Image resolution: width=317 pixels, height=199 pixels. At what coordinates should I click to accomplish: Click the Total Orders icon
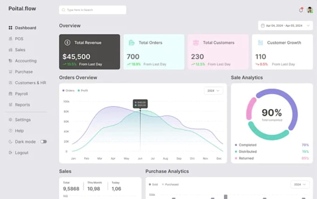131,42
